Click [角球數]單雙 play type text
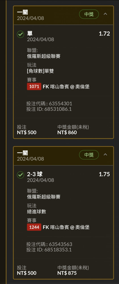119x284 pixels. coord(41,71)
